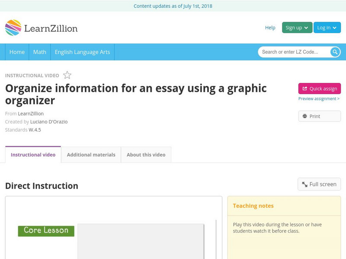Screen dimensions: 346x259
Task: Open the About this video tab
Action: point(146,154)
